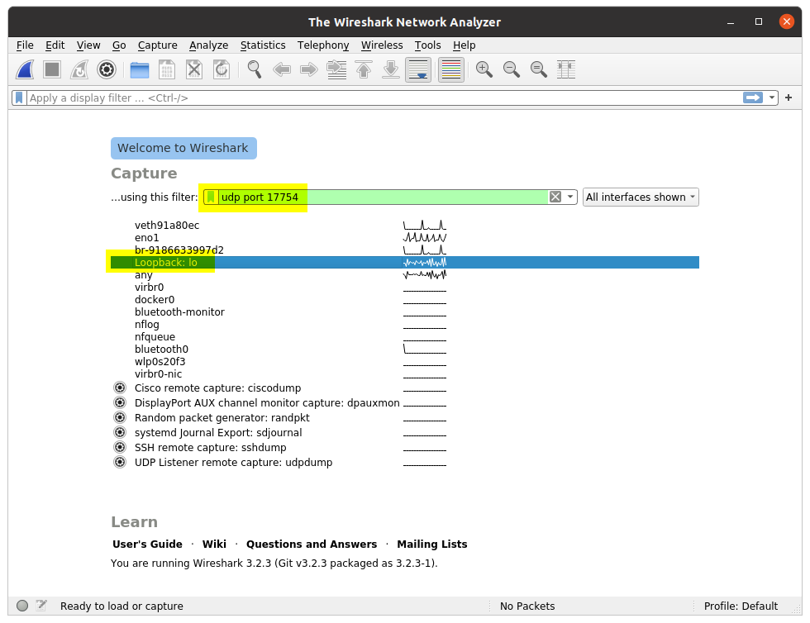Select the bluetooth-monitor interface

(x=404, y=312)
